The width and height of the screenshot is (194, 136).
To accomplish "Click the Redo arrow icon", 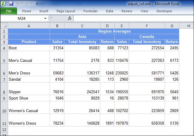I will (x=28, y=4).
